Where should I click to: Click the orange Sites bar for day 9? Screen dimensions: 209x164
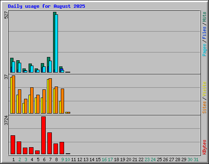62,101
